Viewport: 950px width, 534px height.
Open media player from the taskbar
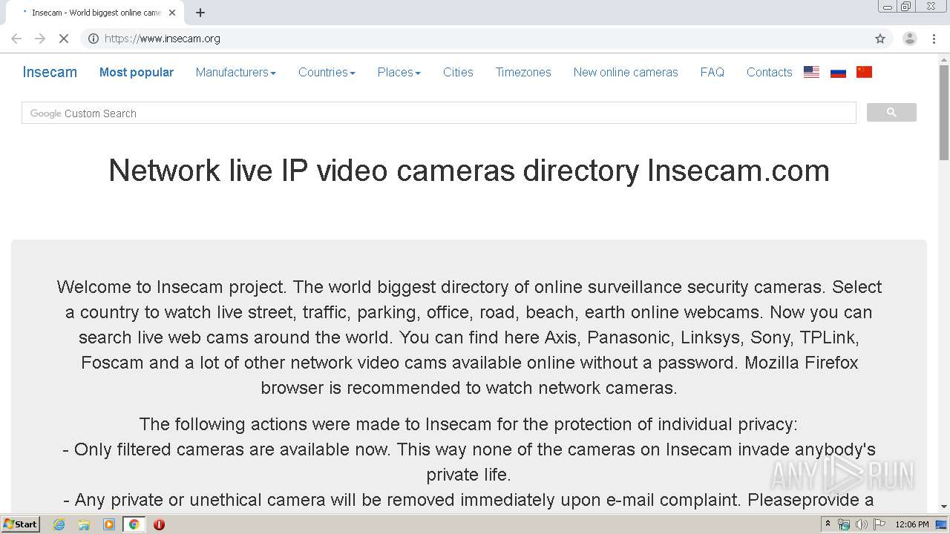(109, 524)
